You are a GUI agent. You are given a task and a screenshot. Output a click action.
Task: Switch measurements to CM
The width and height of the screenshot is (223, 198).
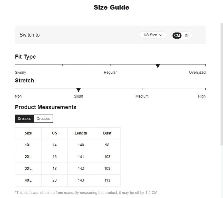[x=177, y=36]
